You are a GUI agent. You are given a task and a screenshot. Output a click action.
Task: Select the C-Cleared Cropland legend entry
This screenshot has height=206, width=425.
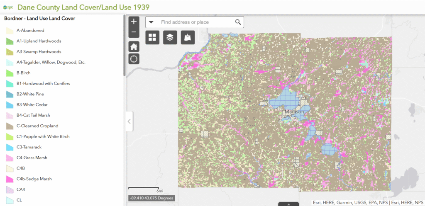click(x=37, y=126)
